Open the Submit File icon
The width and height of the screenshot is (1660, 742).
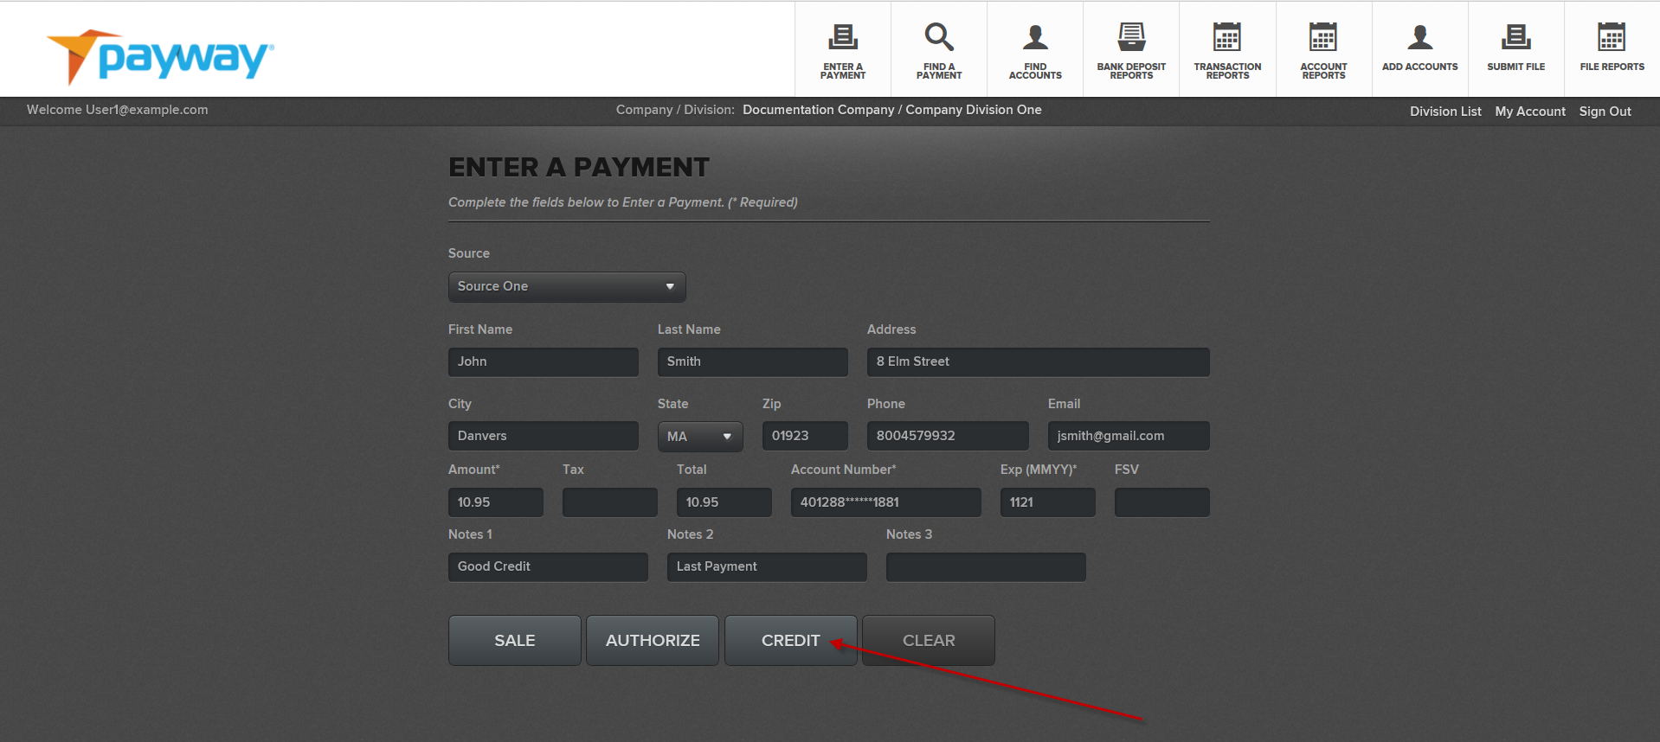click(x=1515, y=38)
